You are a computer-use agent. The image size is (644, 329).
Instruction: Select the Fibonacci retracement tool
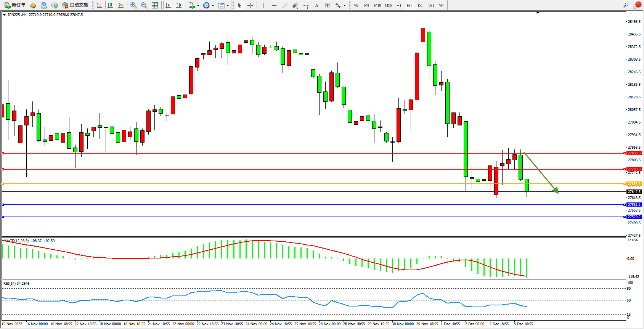pyautogui.click(x=306, y=5)
